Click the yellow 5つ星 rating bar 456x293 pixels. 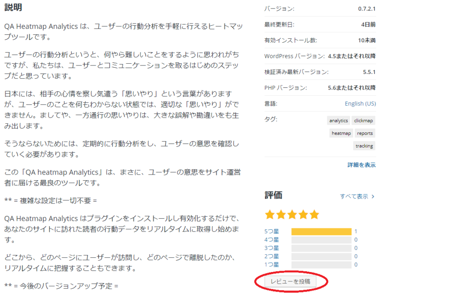click(322, 232)
